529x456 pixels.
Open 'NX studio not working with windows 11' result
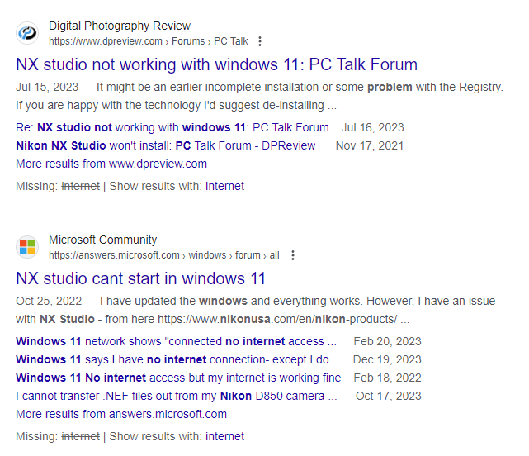[216, 64]
